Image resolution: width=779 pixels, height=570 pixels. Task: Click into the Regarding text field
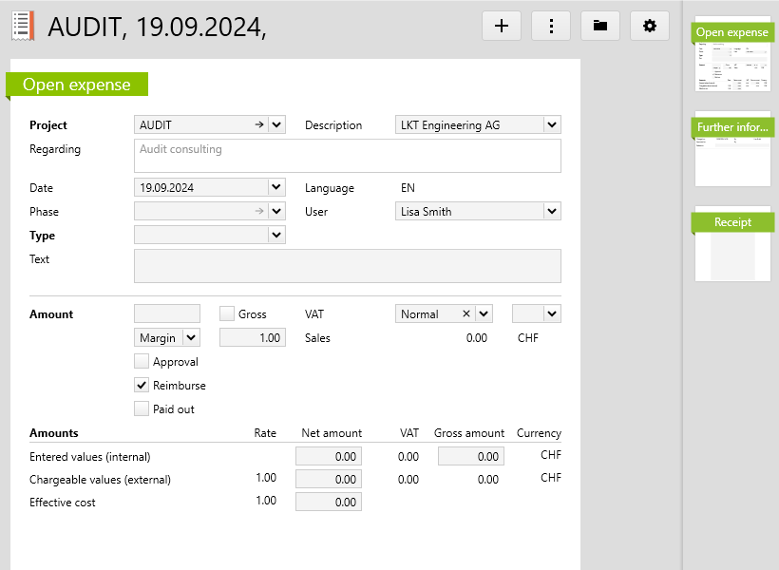point(348,156)
